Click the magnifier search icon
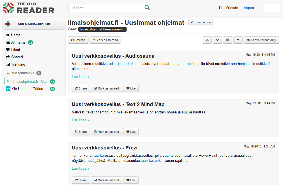 (x=147, y=8)
